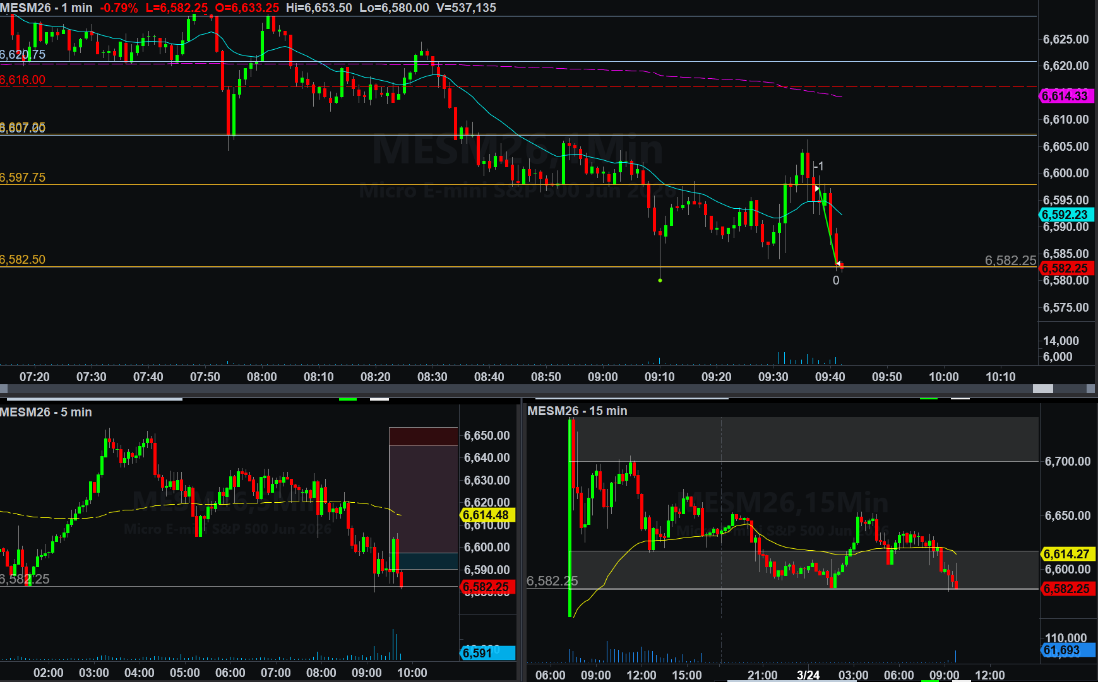Select the yellow 6,614.27 tag on 15-min chart
1098x682 pixels.
[1067, 554]
